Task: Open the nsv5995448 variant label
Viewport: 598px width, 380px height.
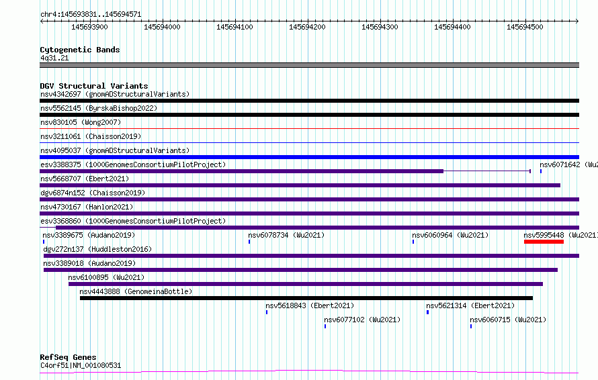Action: coord(560,235)
